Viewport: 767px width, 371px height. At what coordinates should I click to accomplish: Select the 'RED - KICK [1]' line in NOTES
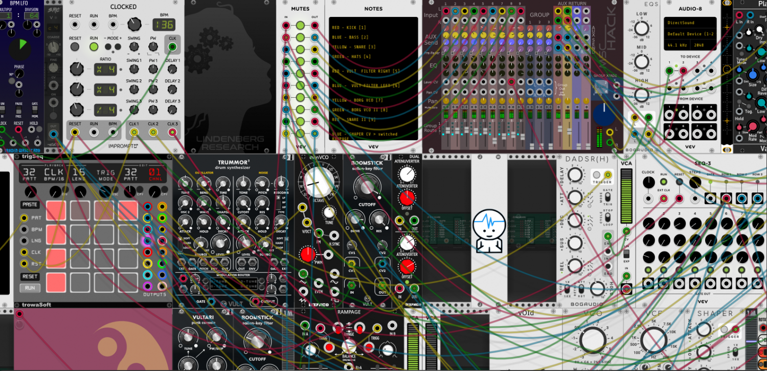(x=349, y=28)
